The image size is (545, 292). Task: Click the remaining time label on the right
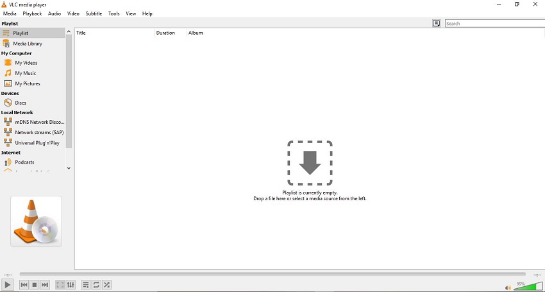(x=537, y=275)
